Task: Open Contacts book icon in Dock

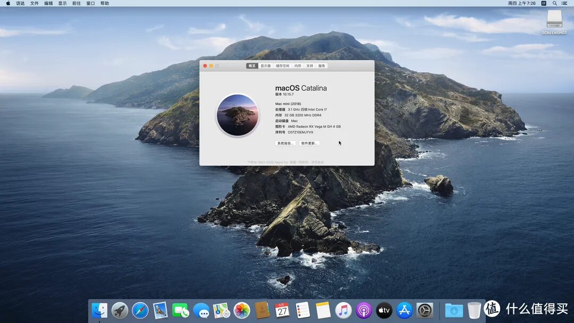Action: 262,311
